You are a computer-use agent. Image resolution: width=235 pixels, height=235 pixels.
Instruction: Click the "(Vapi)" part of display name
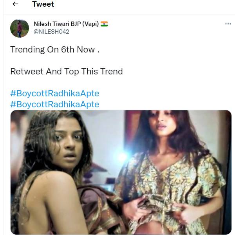click(90, 24)
